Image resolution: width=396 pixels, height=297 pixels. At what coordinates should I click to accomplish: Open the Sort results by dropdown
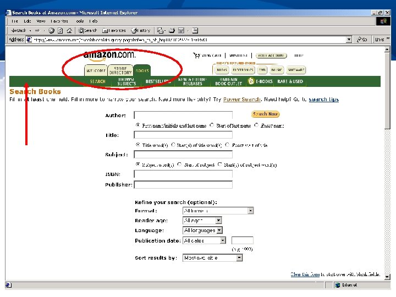[x=212, y=258]
